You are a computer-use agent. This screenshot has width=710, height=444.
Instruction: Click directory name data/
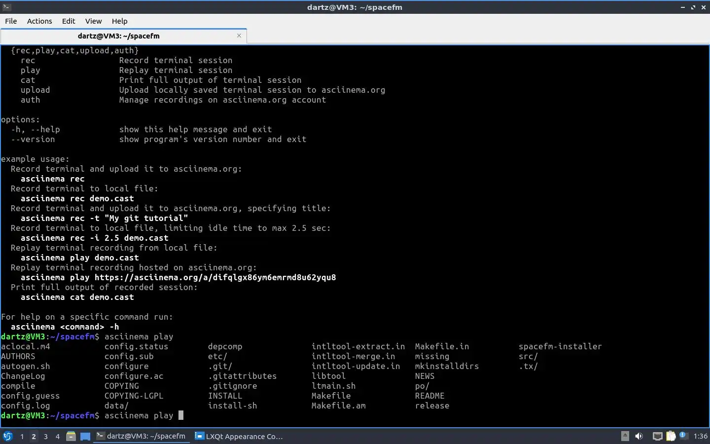pyautogui.click(x=117, y=406)
